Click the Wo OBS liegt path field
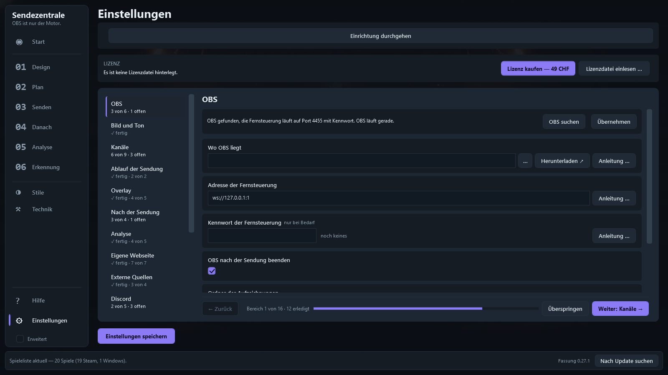Viewport: 668px width, 375px height. click(362, 161)
